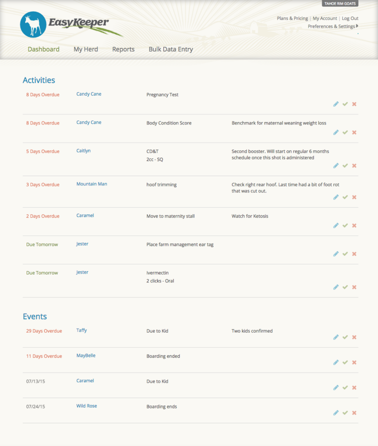Edit Mountain Man's hoof trimming activity
This screenshot has width=378, height=446.
pos(336,197)
